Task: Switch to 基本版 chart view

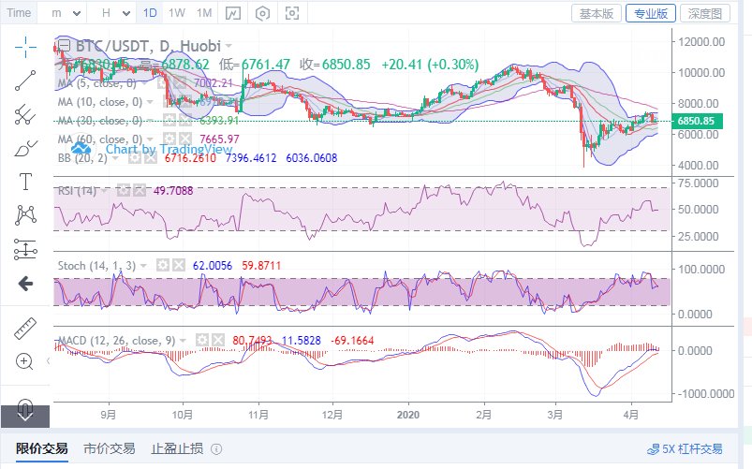Action: click(597, 13)
